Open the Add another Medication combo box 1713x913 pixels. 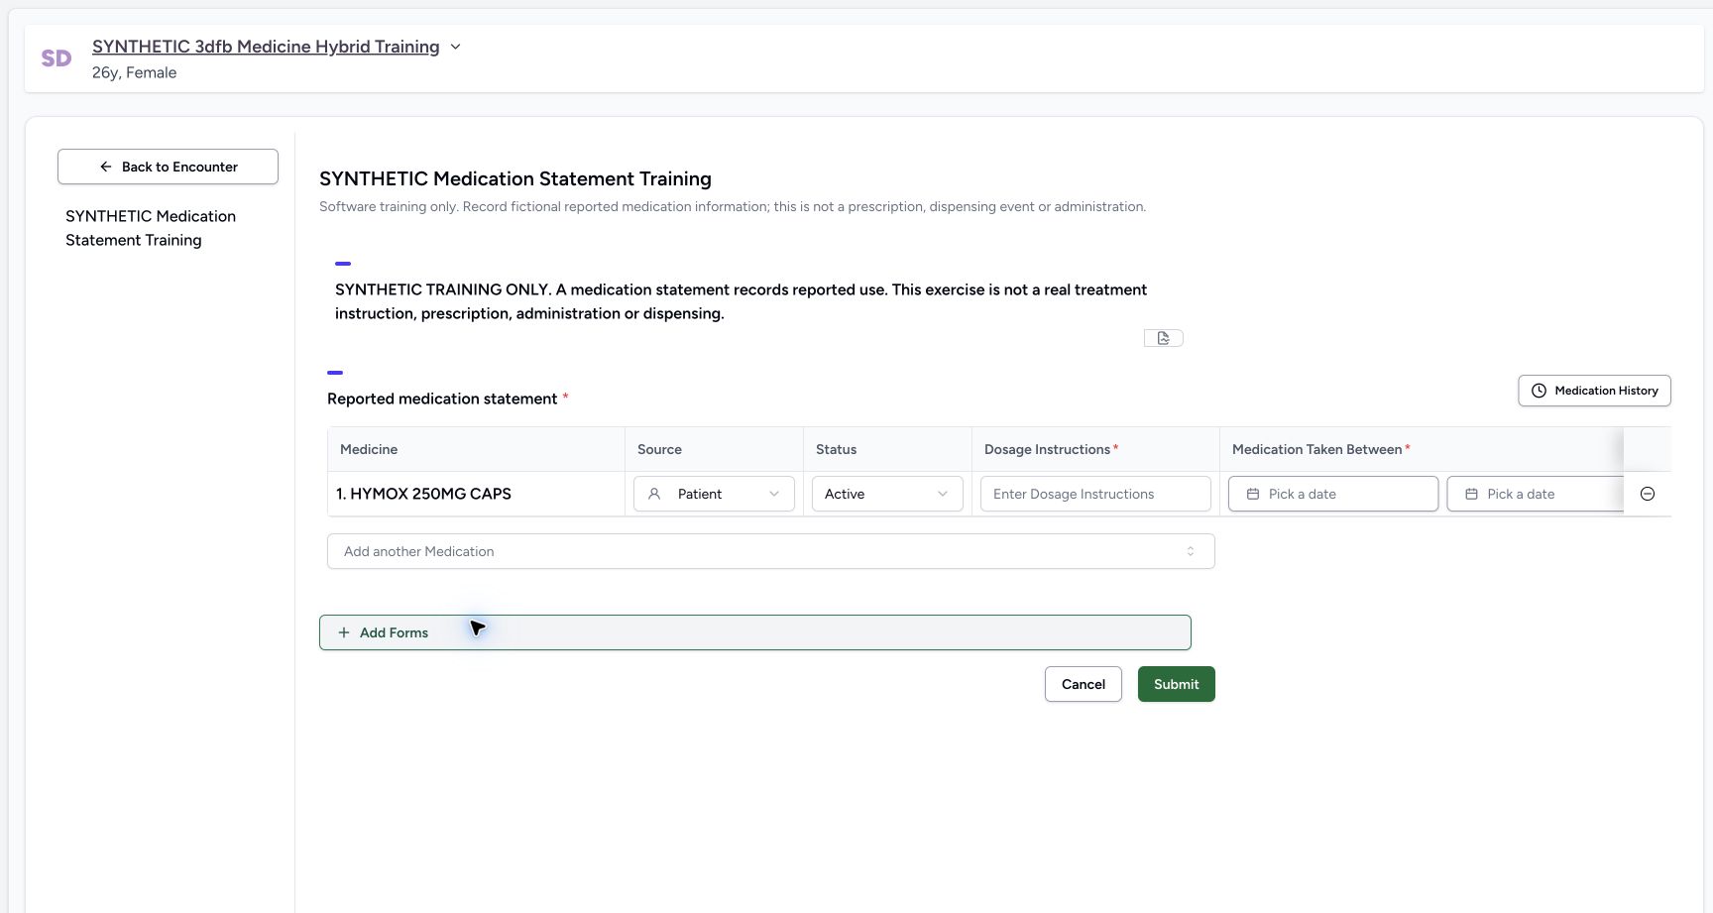click(770, 551)
